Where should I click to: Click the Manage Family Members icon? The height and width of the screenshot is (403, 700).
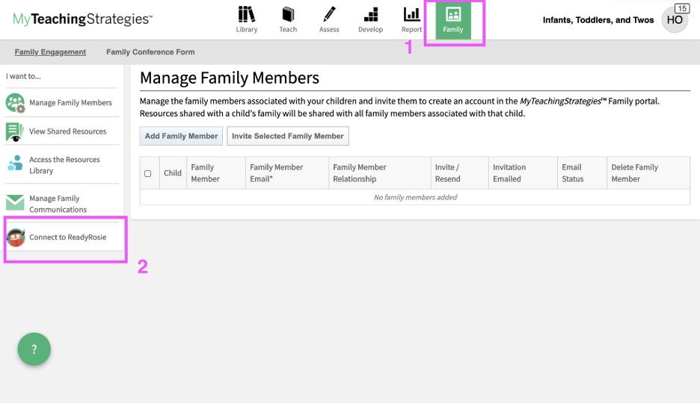(16, 103)
